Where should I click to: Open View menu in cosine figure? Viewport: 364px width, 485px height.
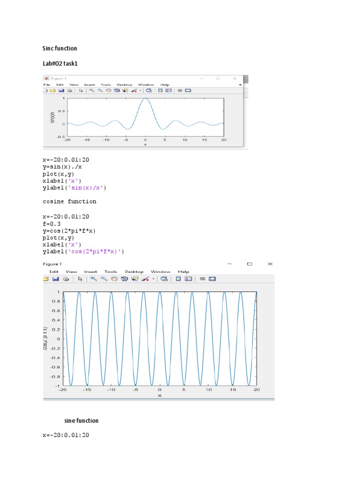(x=72, y=272)
